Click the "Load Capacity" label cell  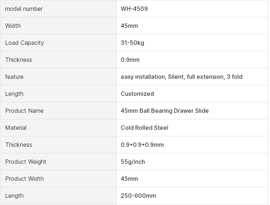tap(25, 43)
